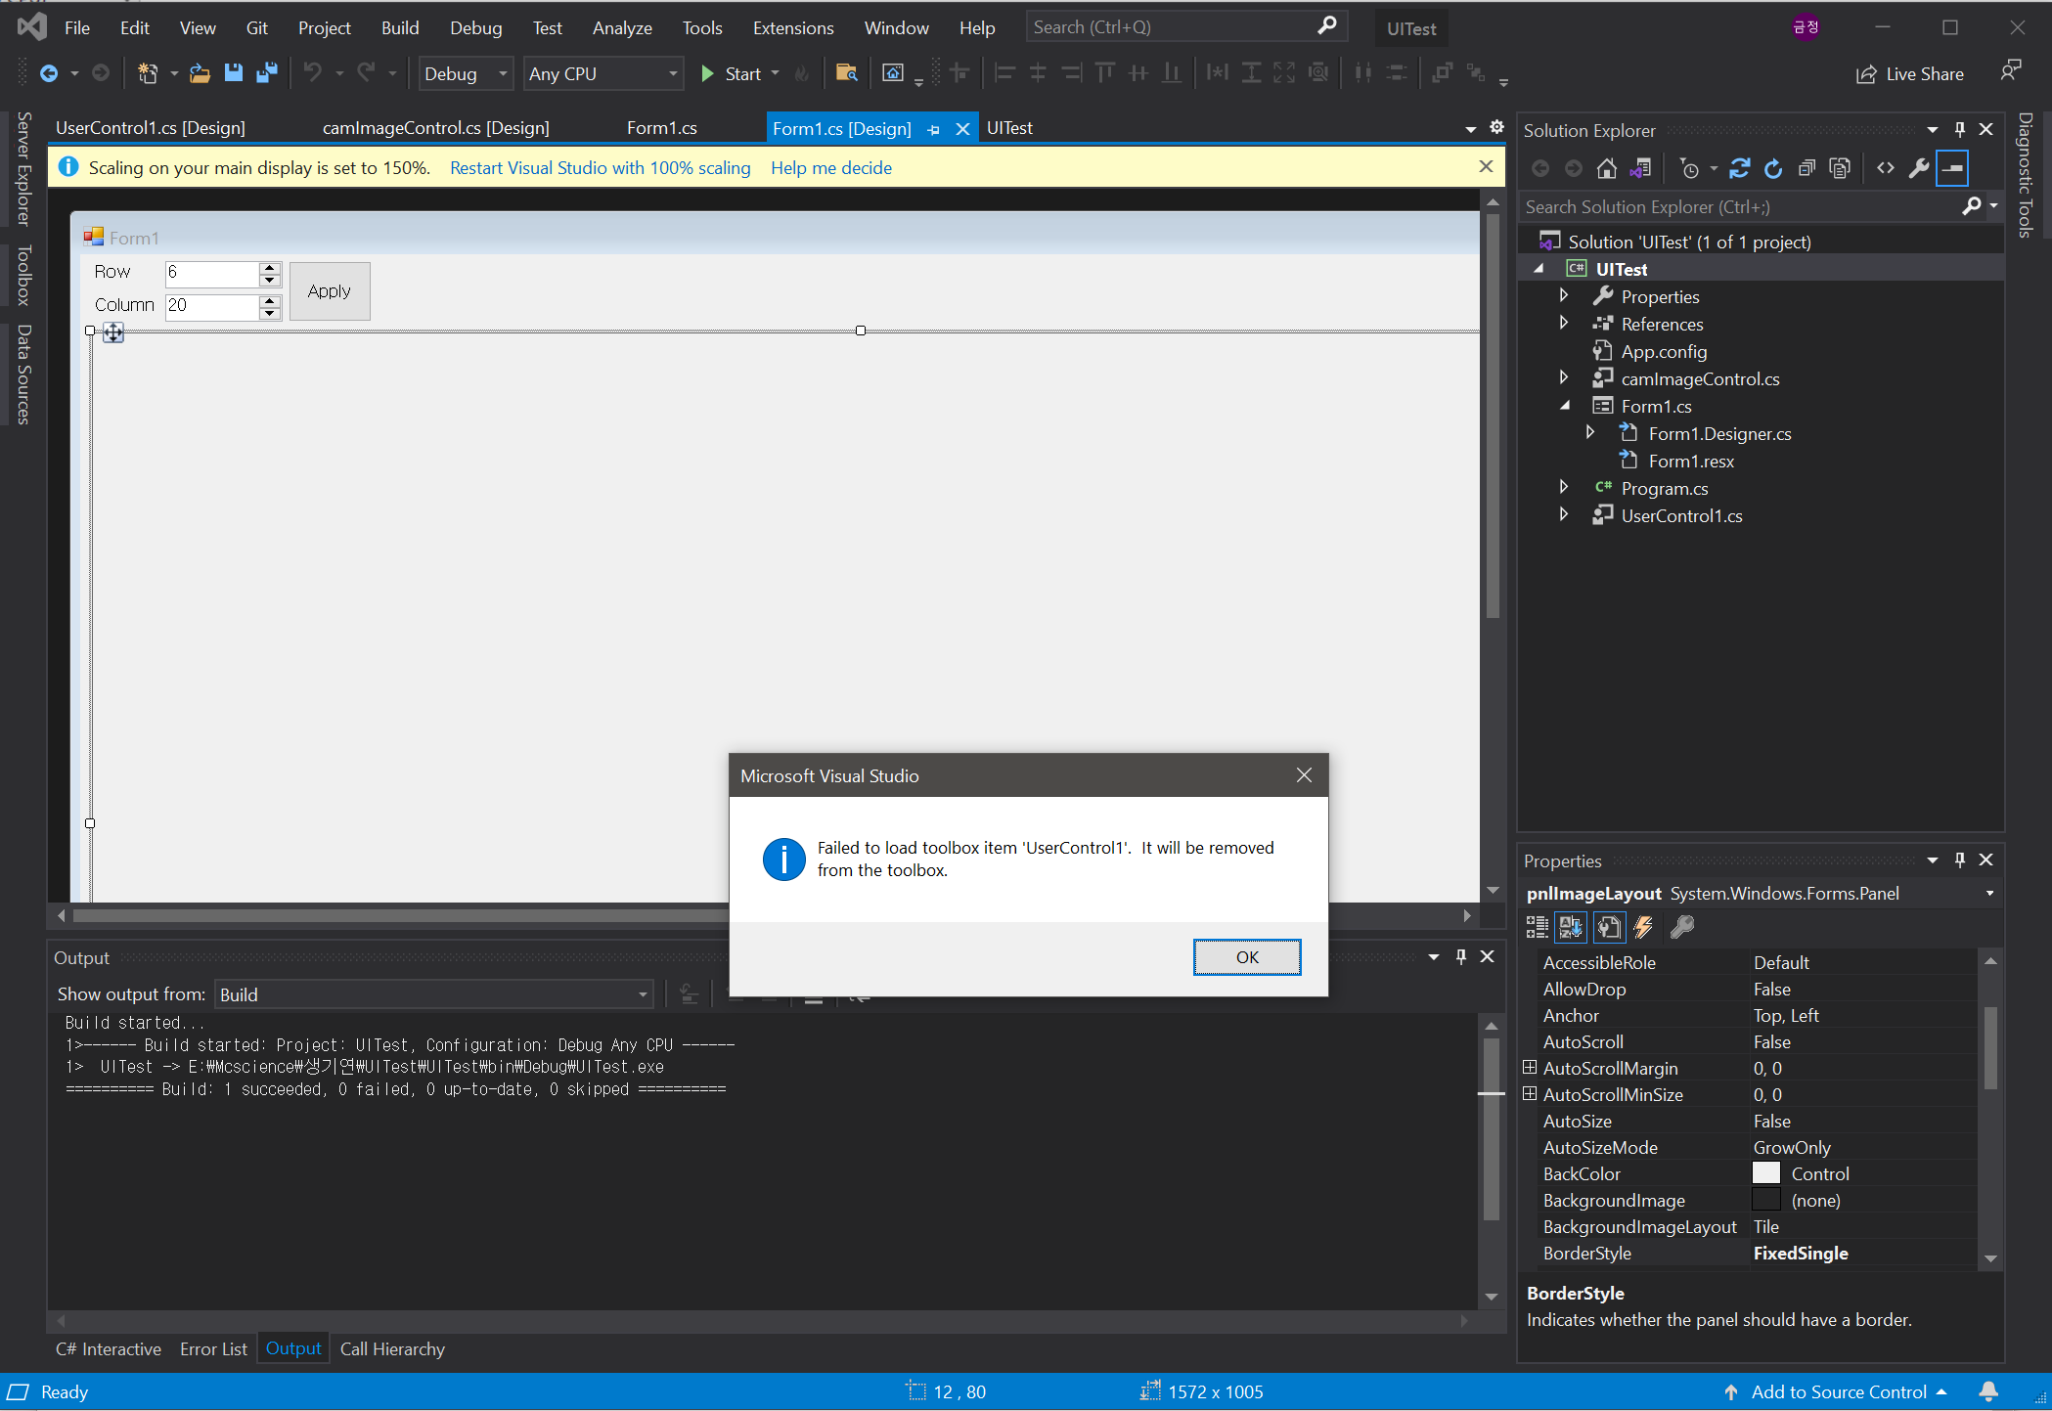Viewport: 2052px width, 1411px height.
Task: Click the Row spinner up arrow
Action: 270,267
